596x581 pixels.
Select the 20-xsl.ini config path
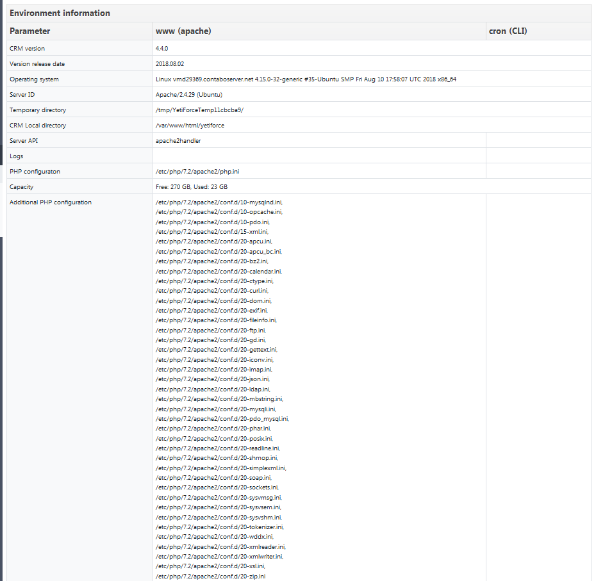click(210, 566)
